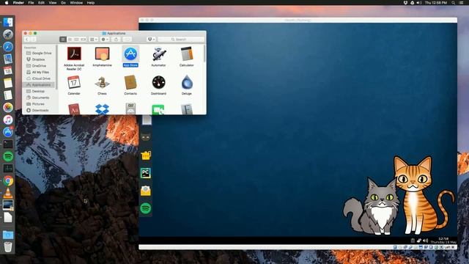Open the Automator app icon
469x264 pixels.
158,54
